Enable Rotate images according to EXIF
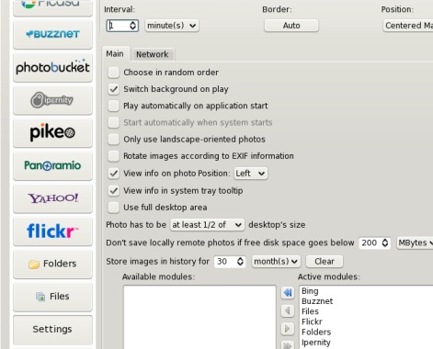The height and width of the screenshot is (349, 433). pos(113,156)
